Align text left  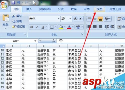[89, 27]
